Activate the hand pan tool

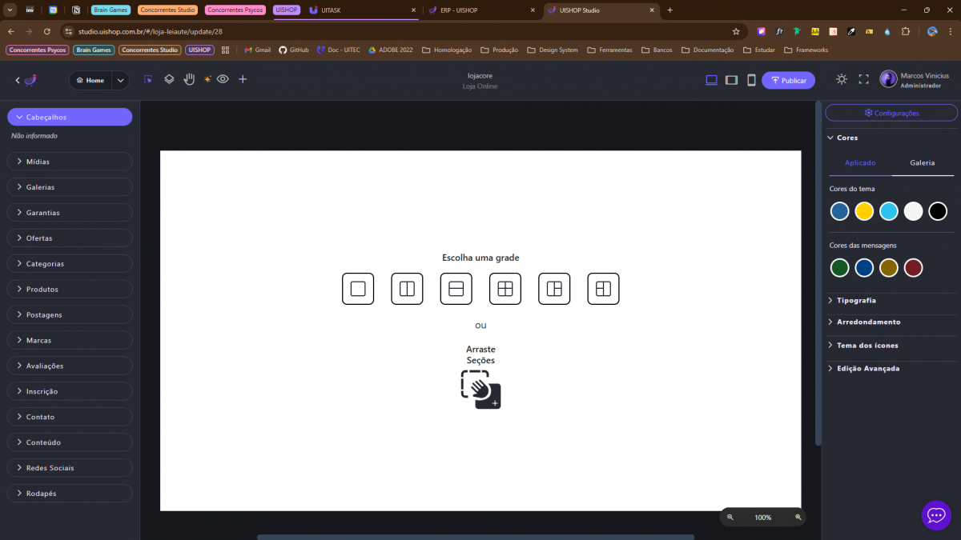(190, 79)
